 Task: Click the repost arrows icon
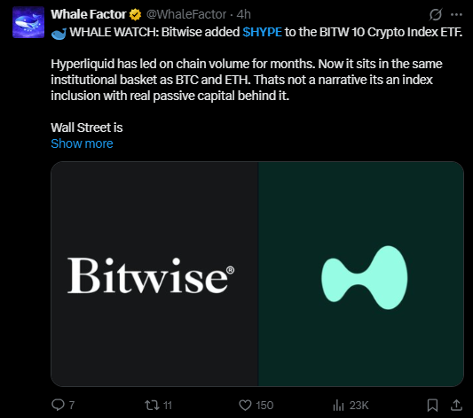[152, 405]
